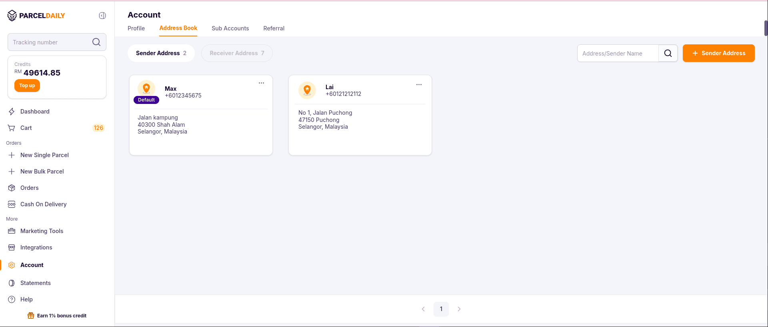768x327 pixels.
Task: Click the Marketing Tools briefcase icon
Action: tap(12, 231)
